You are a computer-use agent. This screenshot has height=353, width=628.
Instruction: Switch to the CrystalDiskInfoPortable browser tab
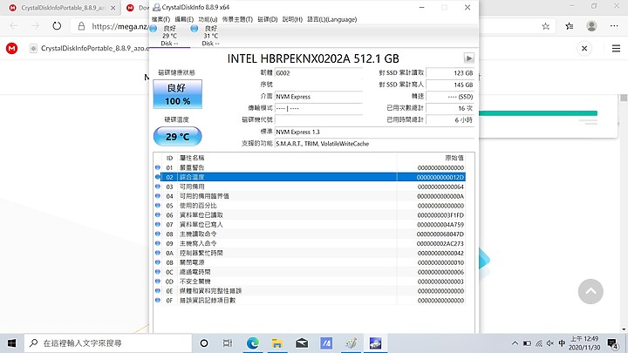click(62, 8)
